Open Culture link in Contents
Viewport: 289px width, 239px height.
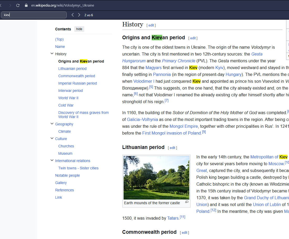[61, 139]
